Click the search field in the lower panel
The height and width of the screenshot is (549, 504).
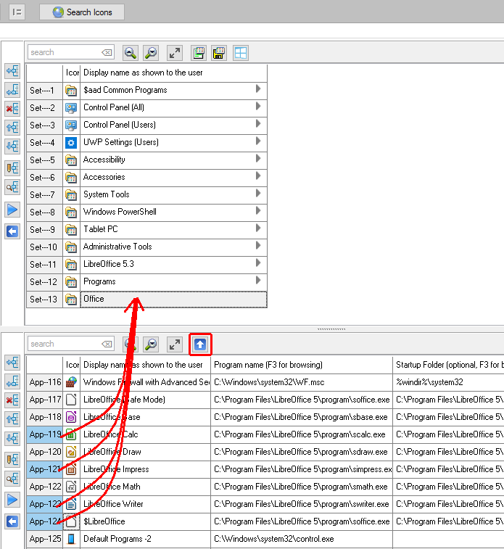pos(64,344)
